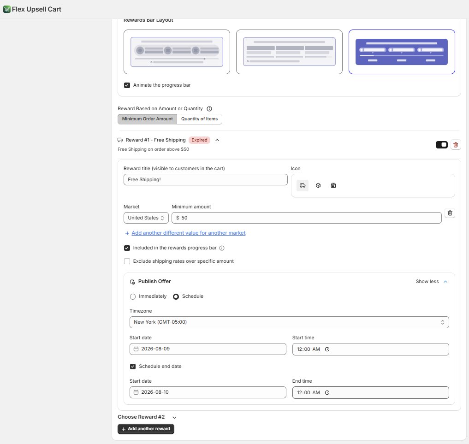Open info icon next to Included in progress bar
Viewport: 469px width, 444px height.
pos(222,248)
